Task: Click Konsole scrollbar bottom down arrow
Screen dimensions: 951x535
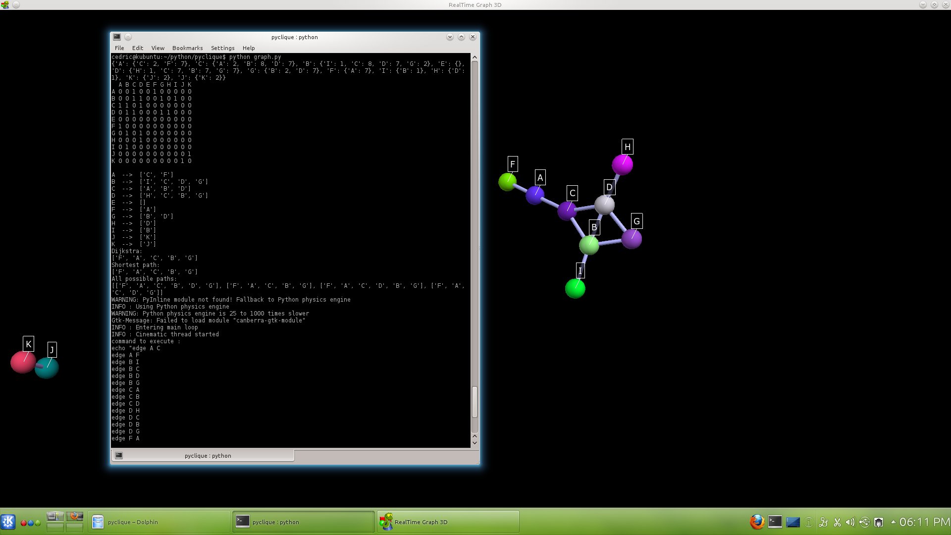Action: pyautogui.click(x=475, y=443)
